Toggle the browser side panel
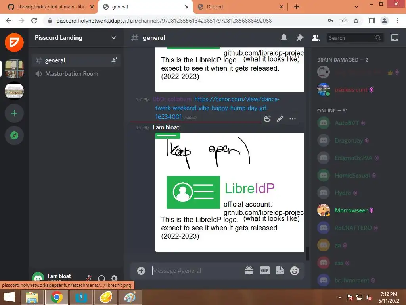 (372, 21)
